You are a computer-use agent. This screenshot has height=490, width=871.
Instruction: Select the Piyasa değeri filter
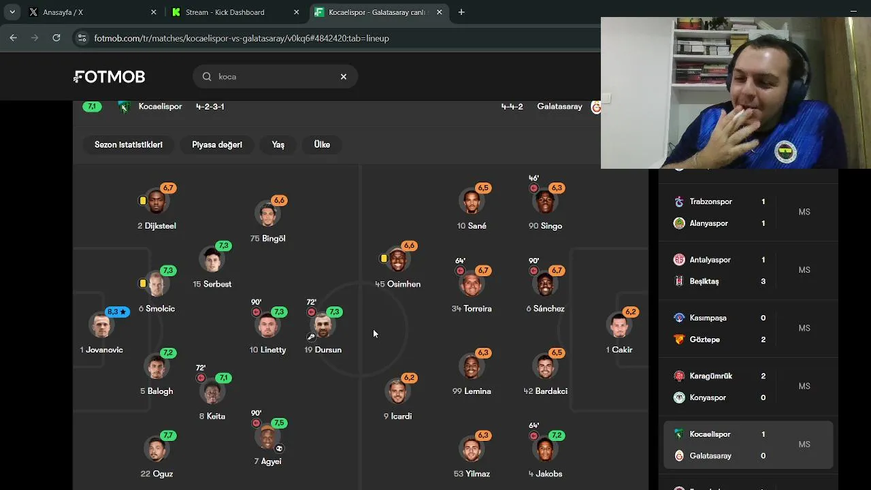[x=217, y=144]
